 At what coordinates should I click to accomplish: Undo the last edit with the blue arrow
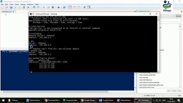point(34,7)
